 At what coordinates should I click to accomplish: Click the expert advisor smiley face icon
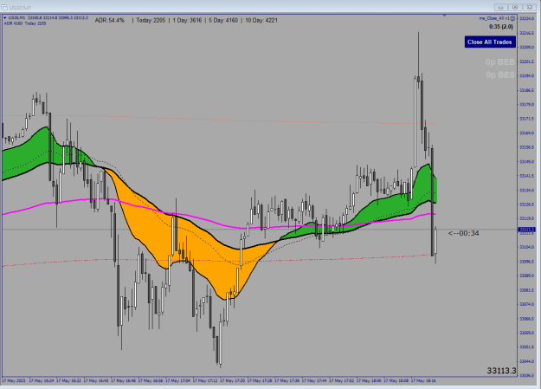pyautogui.click(x=512, y=18)
